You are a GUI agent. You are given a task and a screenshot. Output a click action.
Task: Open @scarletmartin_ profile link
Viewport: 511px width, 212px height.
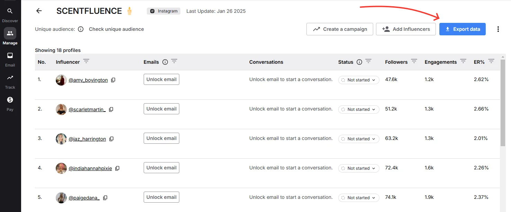pos(87,109)
